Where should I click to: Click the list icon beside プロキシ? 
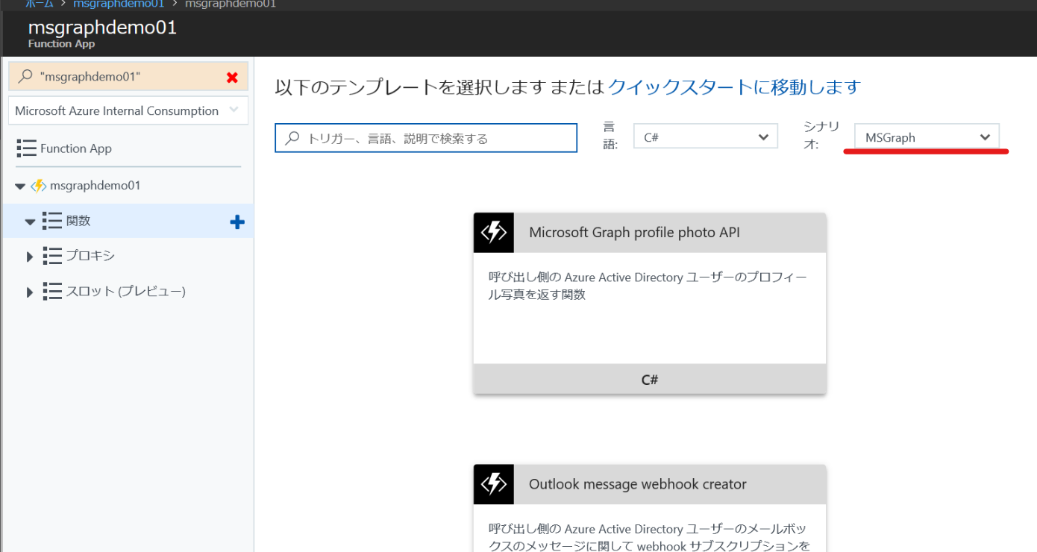click(52, 256)
